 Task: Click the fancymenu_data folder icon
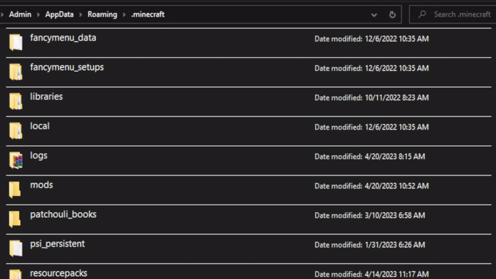(x=15, y=42)
